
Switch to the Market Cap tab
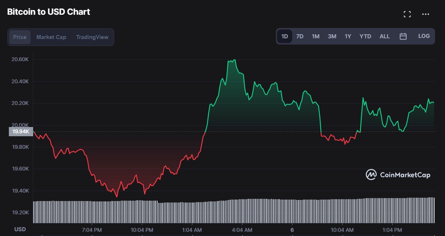51,37
